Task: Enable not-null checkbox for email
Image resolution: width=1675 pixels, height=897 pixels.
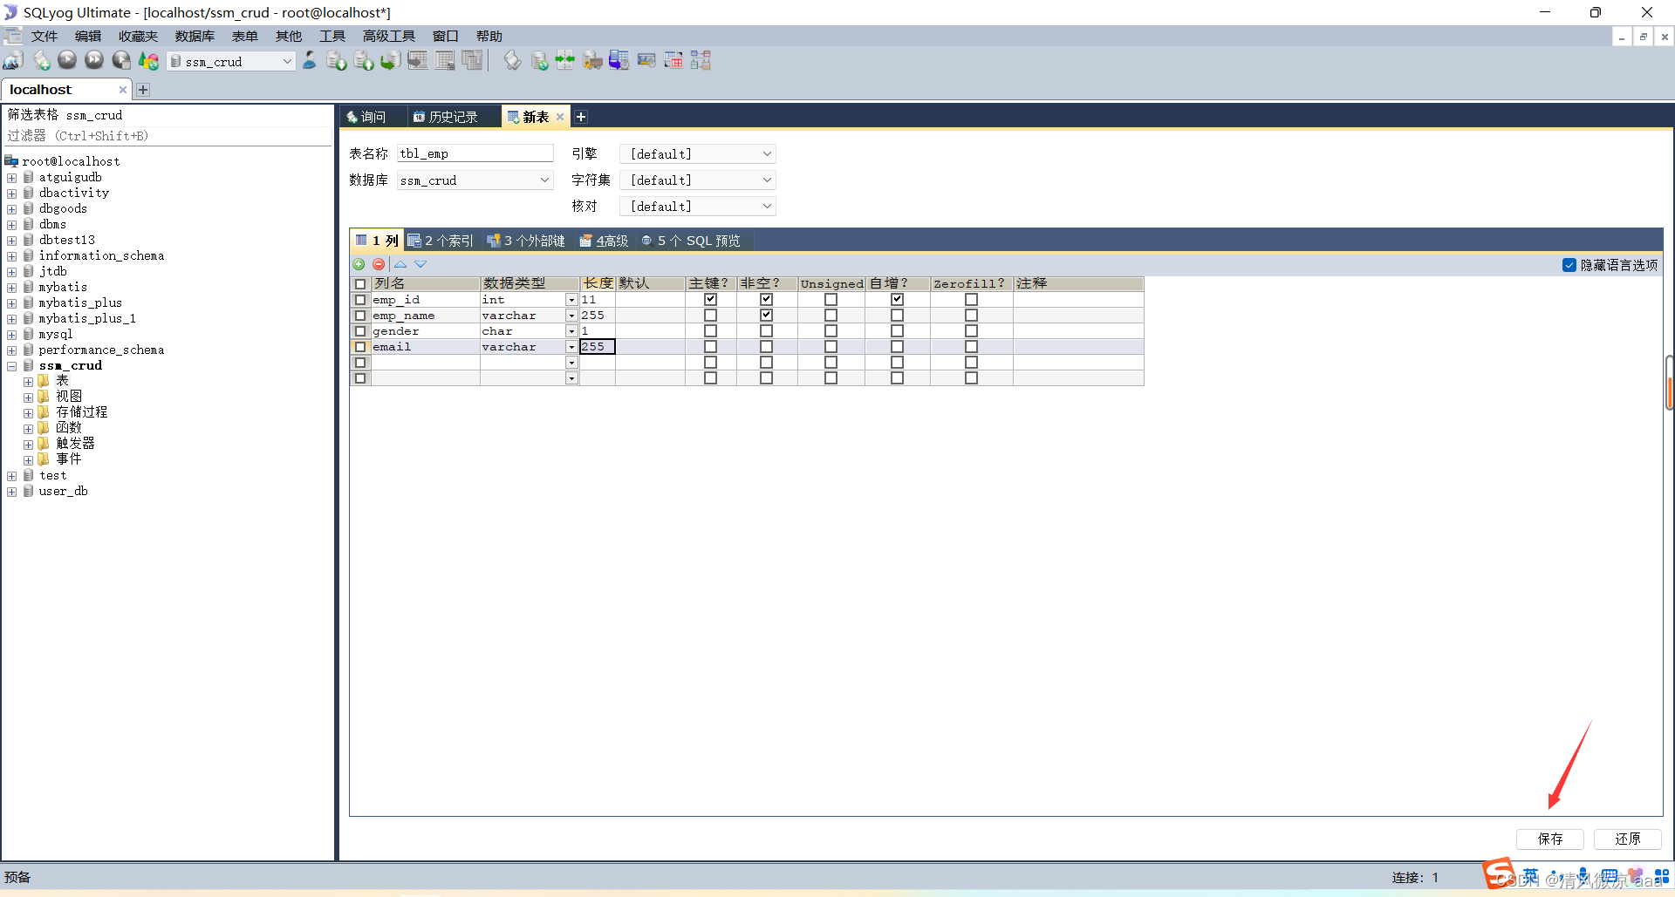Action: [766, 346]
